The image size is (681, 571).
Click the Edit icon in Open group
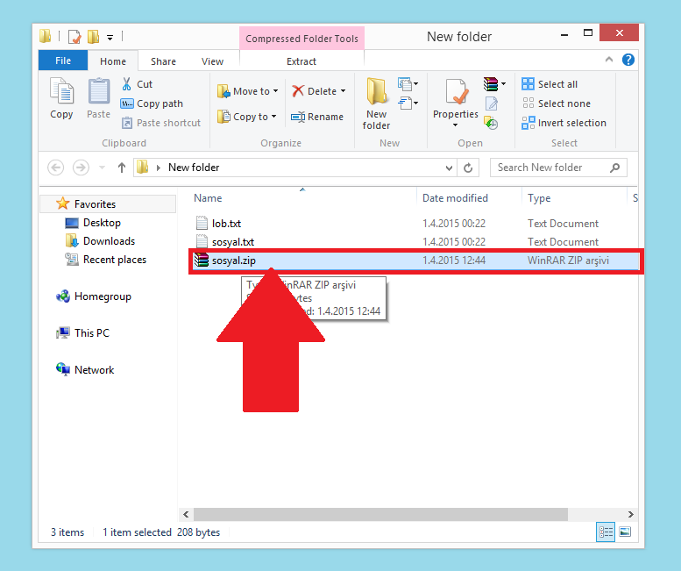[491, 103]
